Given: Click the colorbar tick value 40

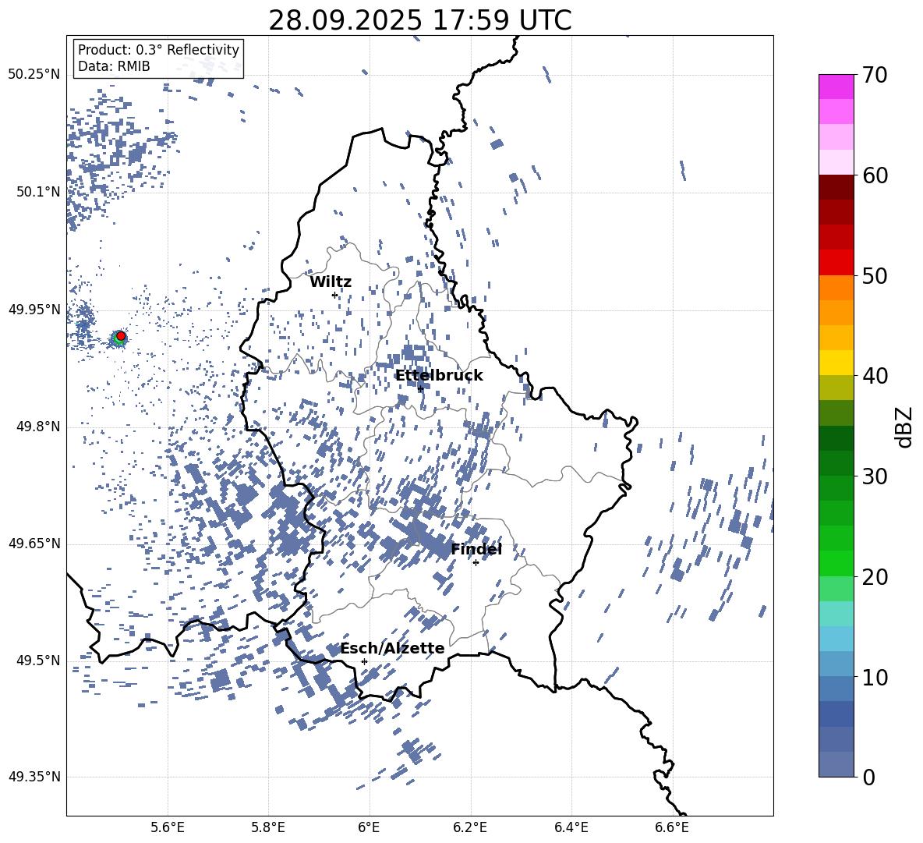Looking at the screenshot, I should [875, 376].
